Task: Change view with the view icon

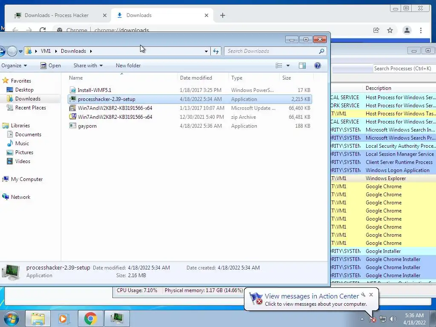Action: pos(278,65)
